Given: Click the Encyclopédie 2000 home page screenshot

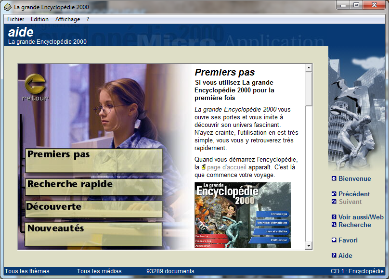Looking at the screenshot, I should 242,215.
